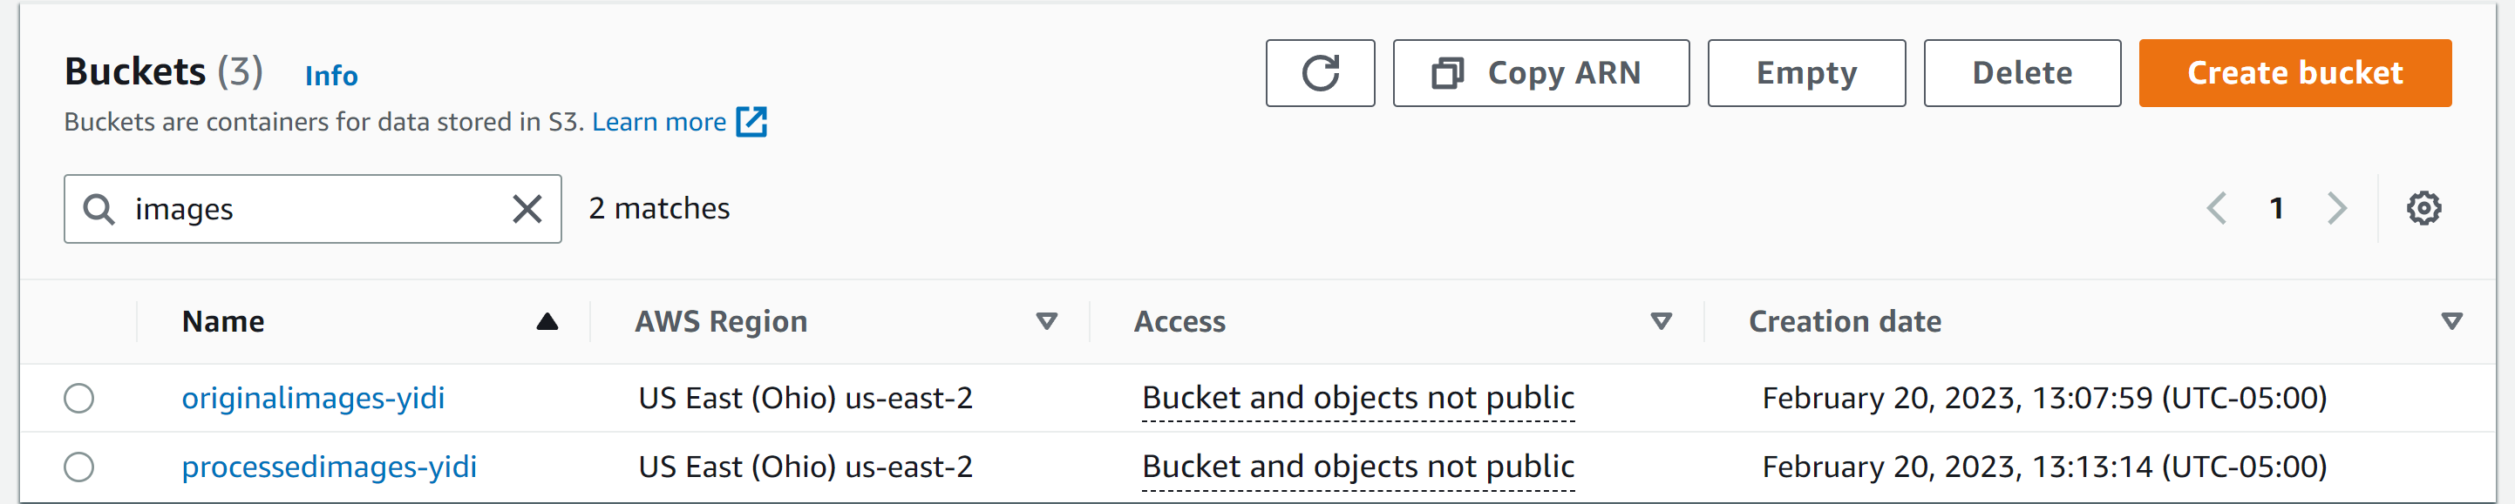Click the Create bucket button
The width and height of the screenshot is (2515, 504).
tap(2294, 72)
